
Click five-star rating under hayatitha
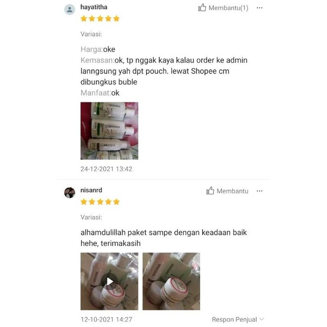pos(100,18)
